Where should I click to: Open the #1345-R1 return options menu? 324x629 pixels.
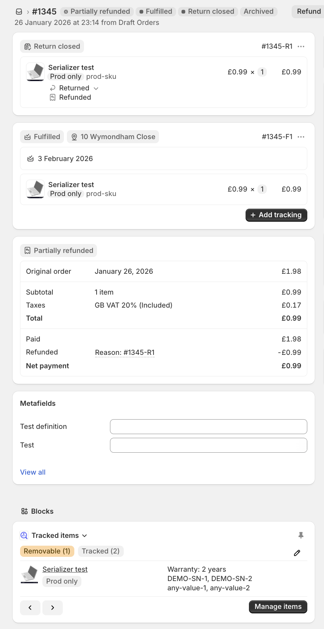(301, 46)
